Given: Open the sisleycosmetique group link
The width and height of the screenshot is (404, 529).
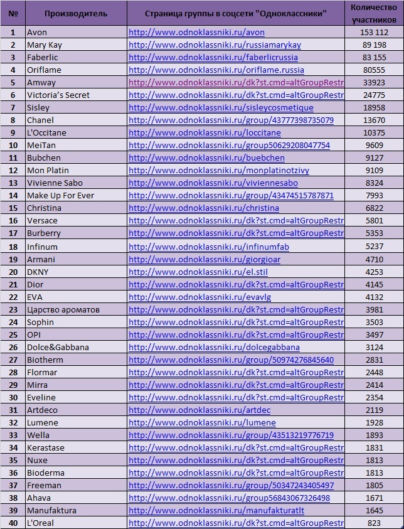Looking at the screenshot, I should [x=221, y=108].
